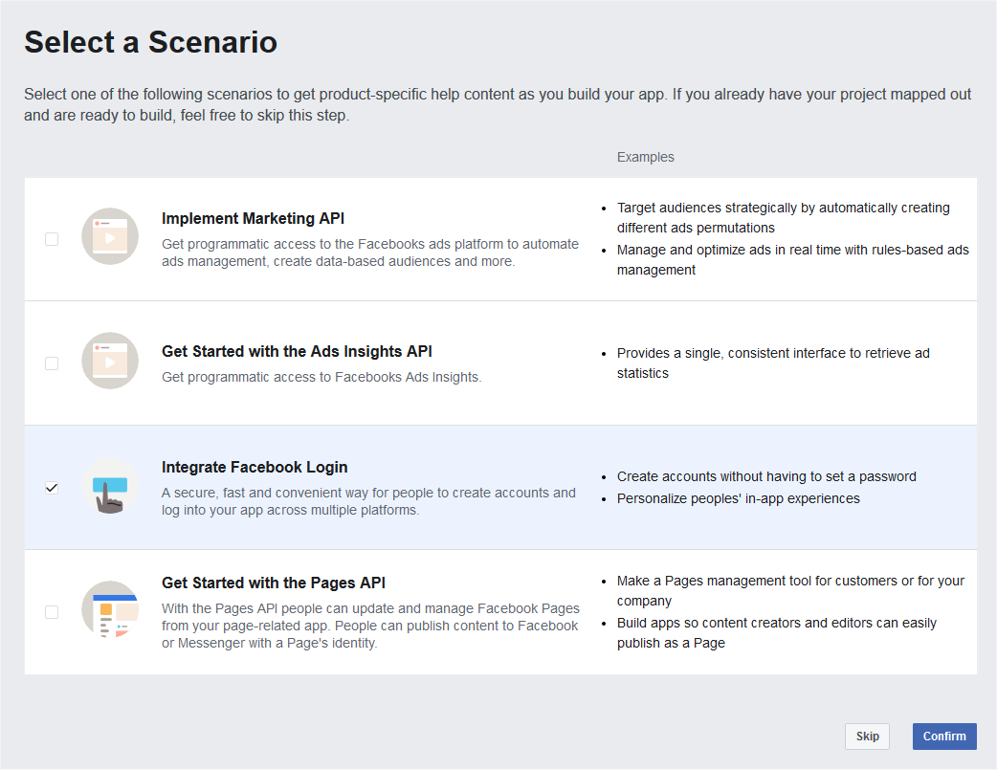The height and width of the screenshot is (770, 997).
Task: Click the Ads Insights description text
Action: pyautogui.click(x=321, y=377)
